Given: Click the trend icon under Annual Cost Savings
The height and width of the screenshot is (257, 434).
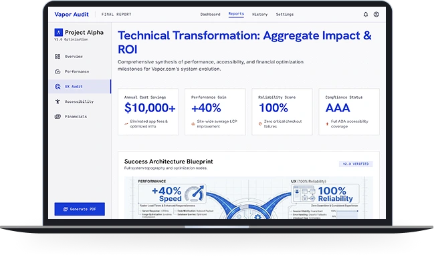Looking at the screenshot, I should pyautogui.click(x=126, y=123).
